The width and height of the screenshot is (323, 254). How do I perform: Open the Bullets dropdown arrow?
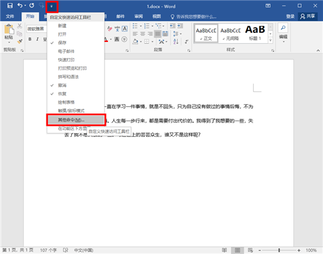click(141, 26)
